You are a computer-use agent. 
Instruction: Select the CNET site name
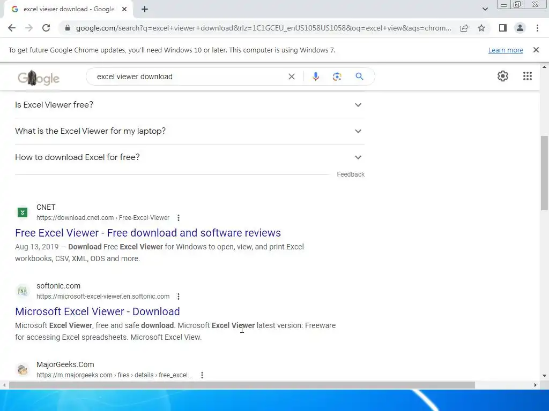click(x=46, y=207)
